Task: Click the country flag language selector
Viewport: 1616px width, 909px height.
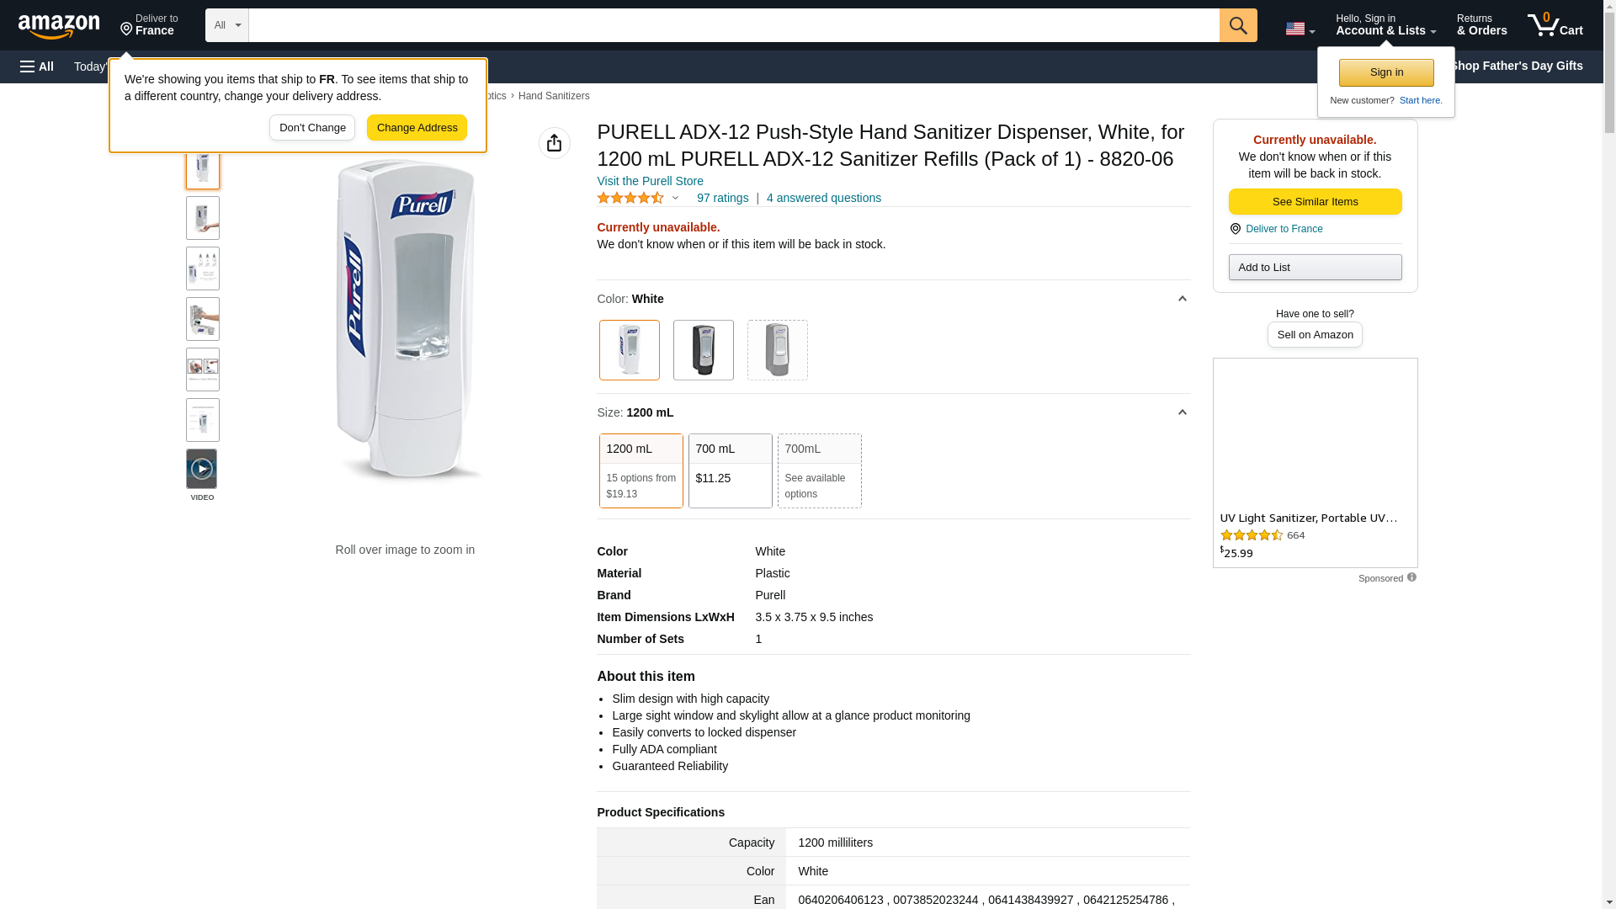Action: point(1300,29)
